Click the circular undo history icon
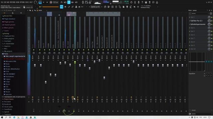This screenshot has height=119, width=213. [131, 2]
